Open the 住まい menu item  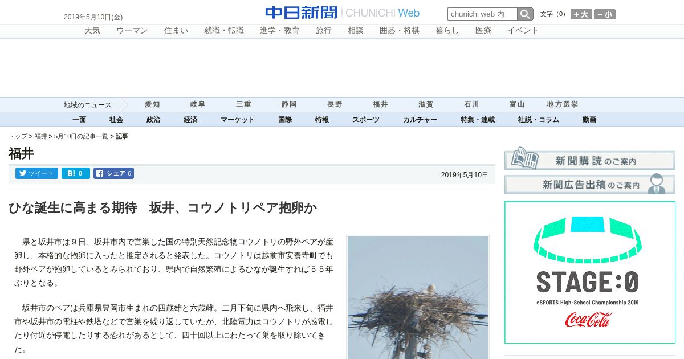click(x=176, y=31)
